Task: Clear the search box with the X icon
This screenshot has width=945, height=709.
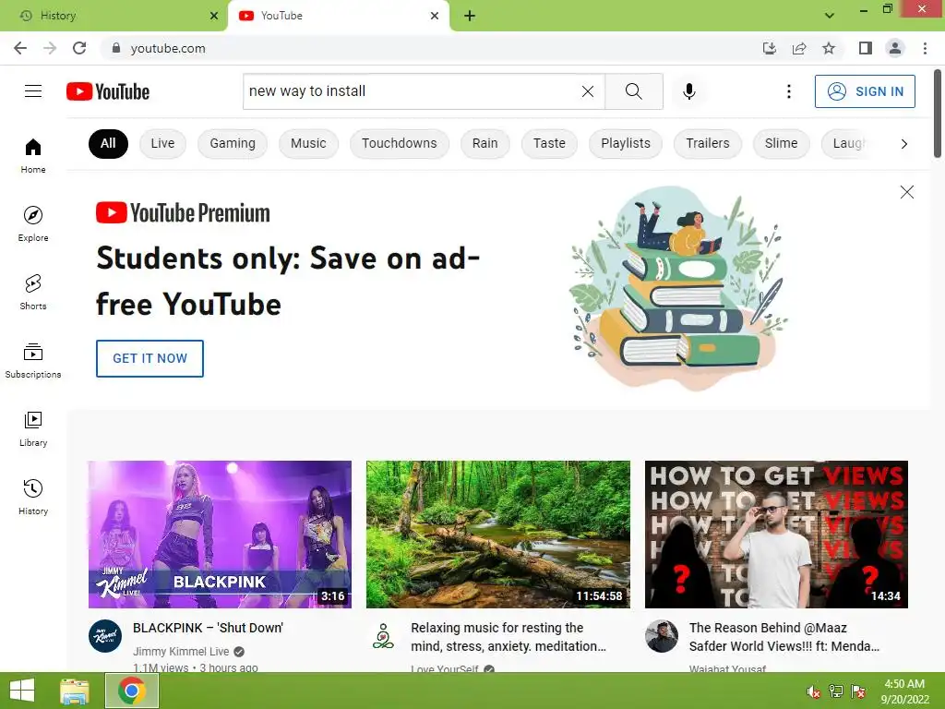Action: tap(588, 91)
